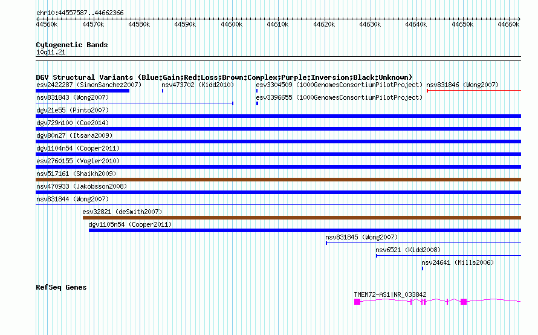This screenshot has width=538, height=335.
Task: Open dgv1104n54 (Cooper2011) label
Action: pyautogui.click(x=78, y=148)
